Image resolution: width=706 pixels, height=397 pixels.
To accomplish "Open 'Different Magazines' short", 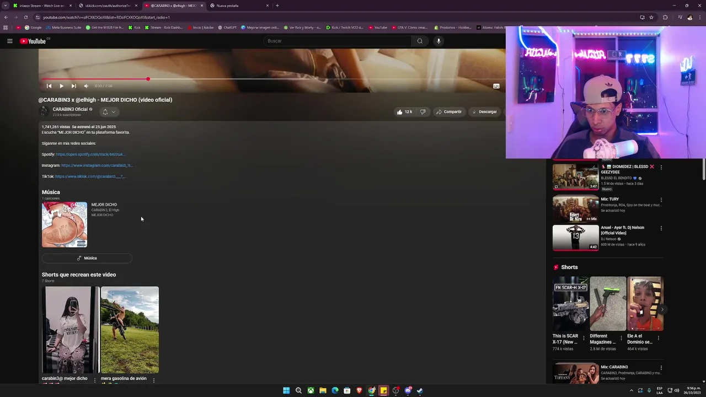I will pos(608,304).
